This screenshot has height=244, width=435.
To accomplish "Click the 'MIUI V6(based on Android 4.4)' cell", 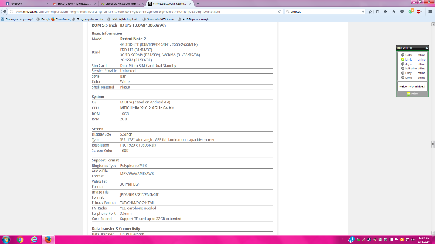I will click(x=196, y=102).
